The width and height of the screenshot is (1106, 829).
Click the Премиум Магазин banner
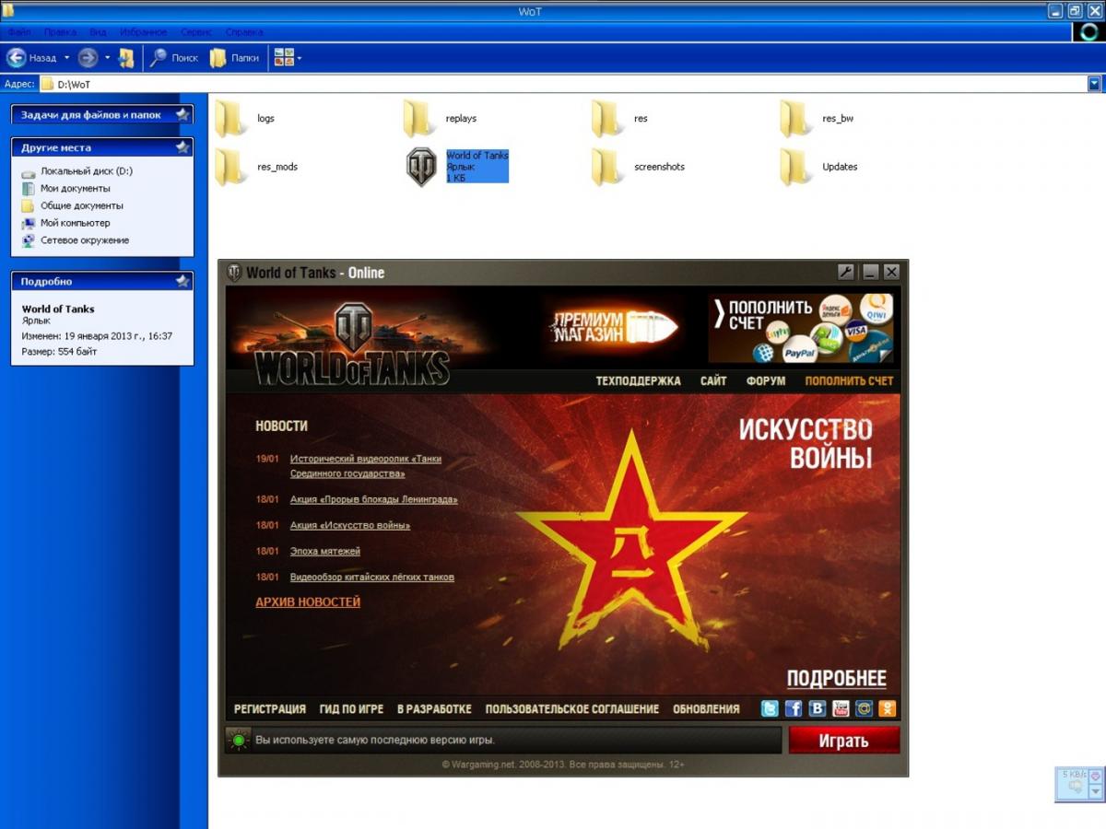[612, 327]
